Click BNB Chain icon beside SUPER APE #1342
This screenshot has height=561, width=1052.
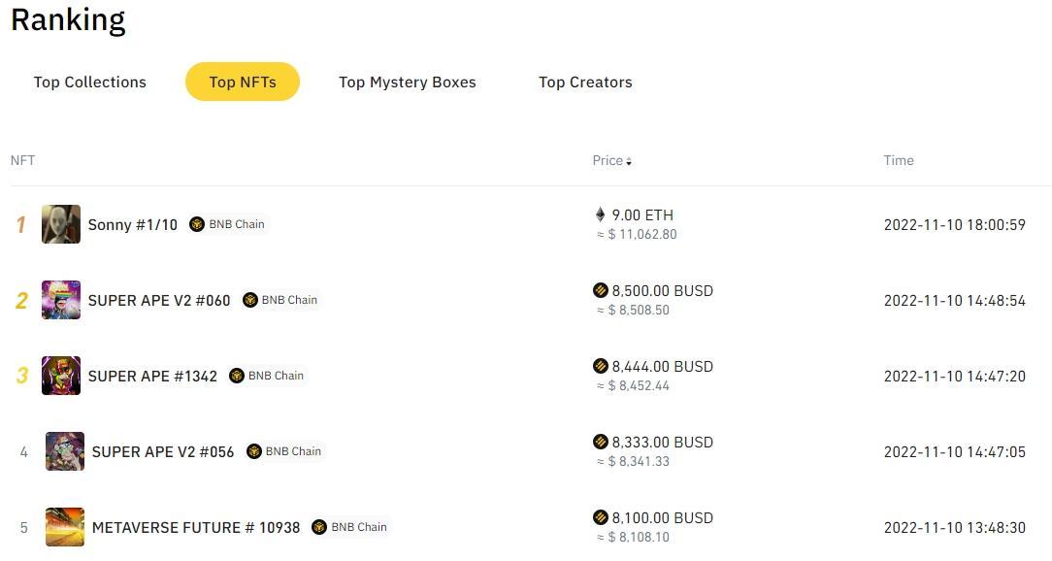point(237,376)
